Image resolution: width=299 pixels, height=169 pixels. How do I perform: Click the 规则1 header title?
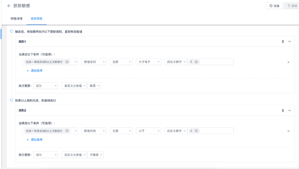pos(22,41)
